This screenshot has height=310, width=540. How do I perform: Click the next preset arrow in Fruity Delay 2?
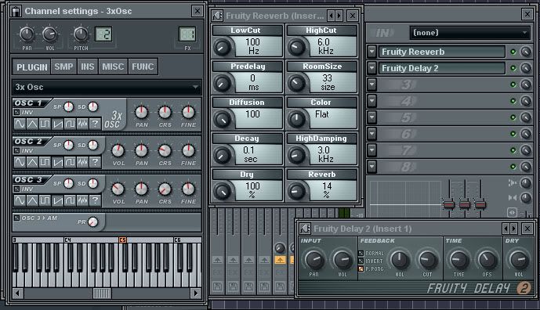pos(514,229)
